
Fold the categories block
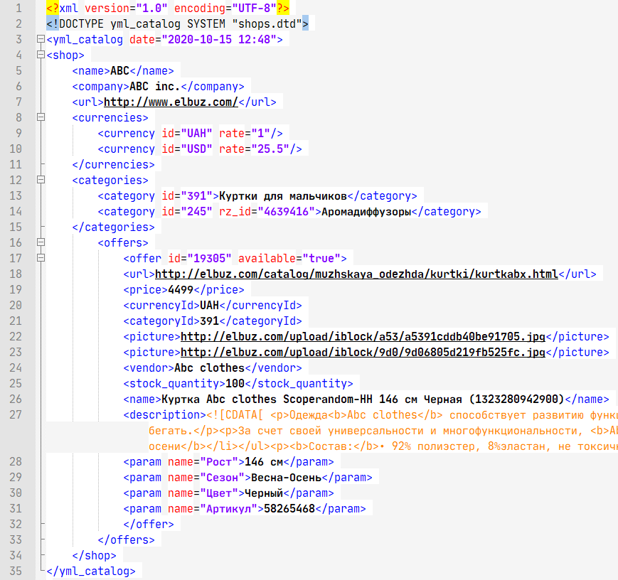pyautogui.click(x=40, y=181)
